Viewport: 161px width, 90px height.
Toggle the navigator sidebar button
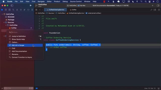[12, 5]
